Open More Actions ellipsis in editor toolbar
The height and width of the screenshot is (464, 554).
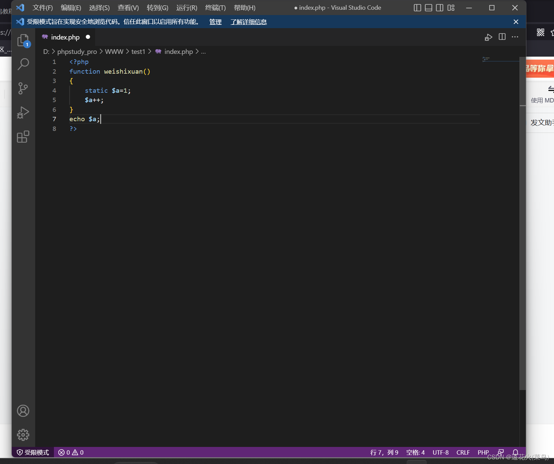[x=515, y=37]
